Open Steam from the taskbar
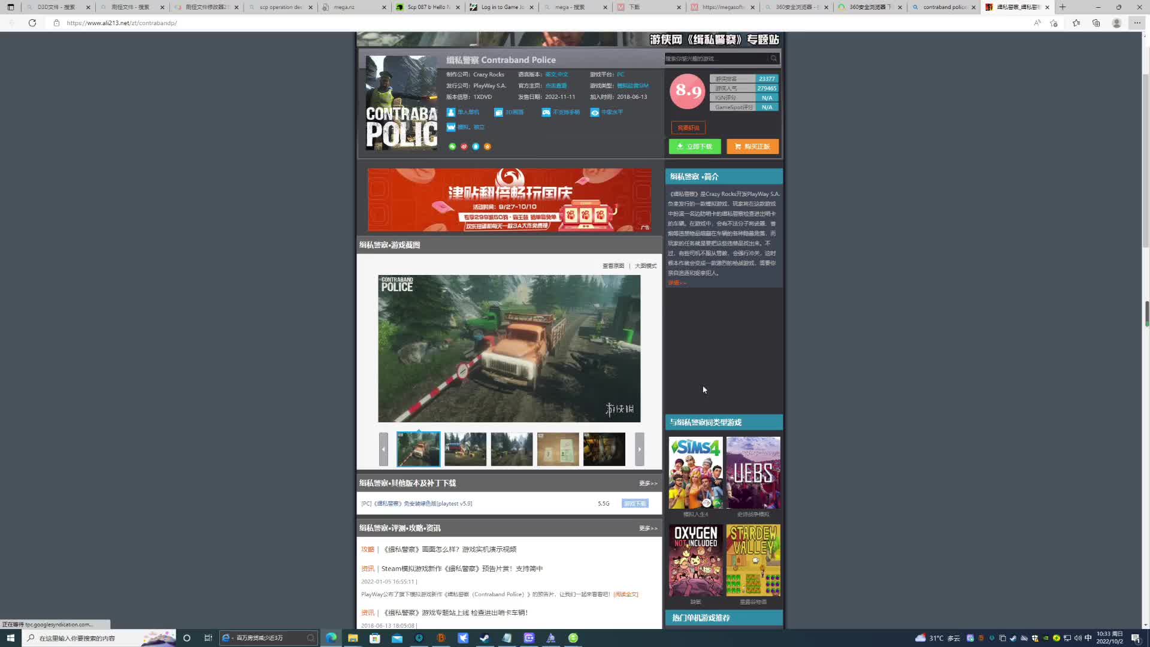This screenshot has height=647, width=1150. (x=485, y=638)
